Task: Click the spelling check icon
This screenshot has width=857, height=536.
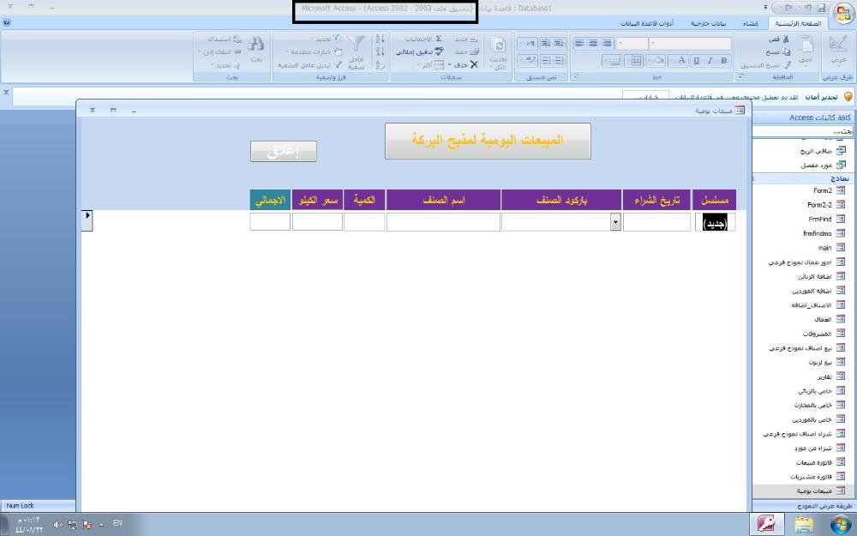Action: click(x=439, y=51)
